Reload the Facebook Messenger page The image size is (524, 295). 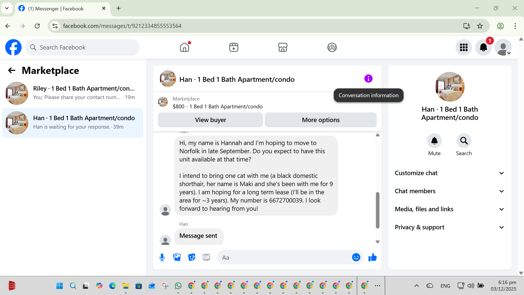[37, 26]
